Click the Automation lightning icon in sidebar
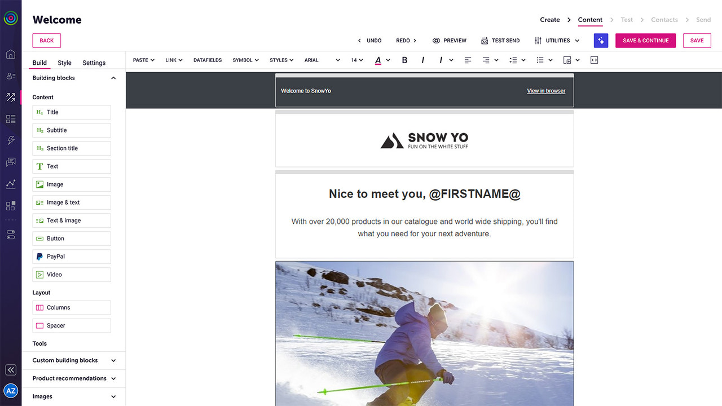The image size is (722, 406). point(10,140)
